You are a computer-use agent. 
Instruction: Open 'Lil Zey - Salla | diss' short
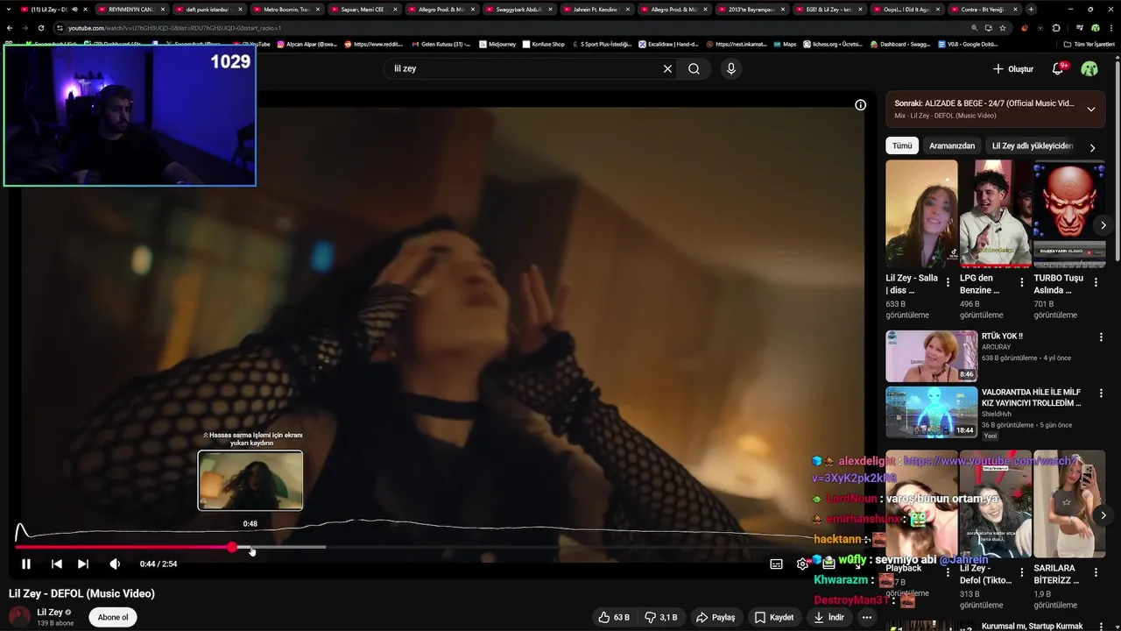click(x=921, y=213)
